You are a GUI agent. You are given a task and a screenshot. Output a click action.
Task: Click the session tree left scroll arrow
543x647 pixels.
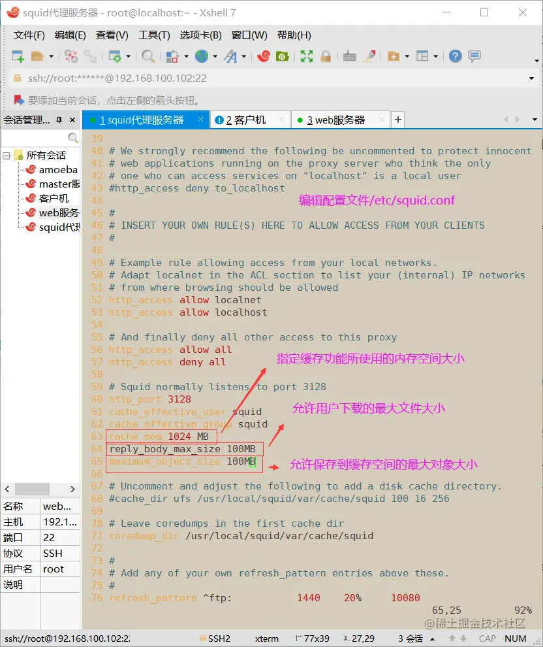(x=7, y=489)
